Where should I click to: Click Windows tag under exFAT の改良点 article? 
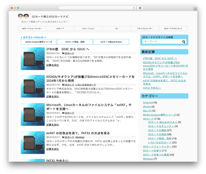pos(80,137)
